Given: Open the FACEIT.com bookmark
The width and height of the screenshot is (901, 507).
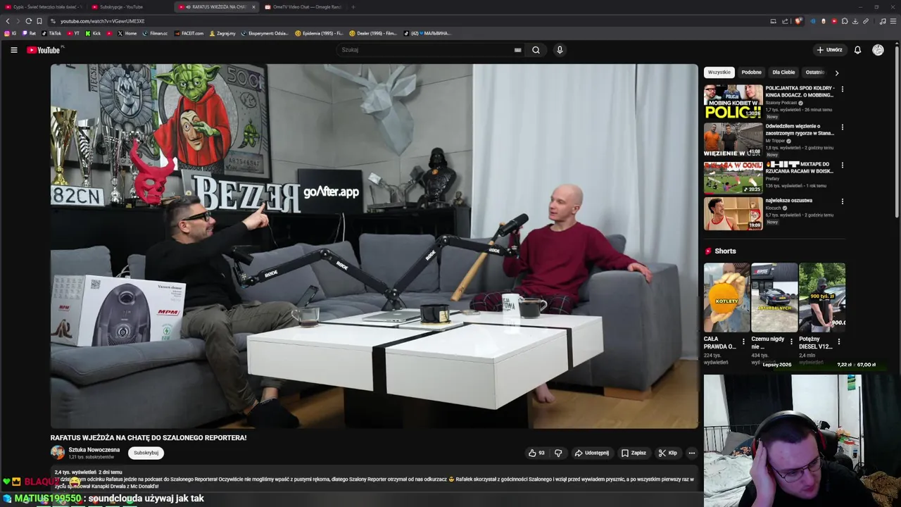Looking at the screenshot, I should [x=189, y=33].
